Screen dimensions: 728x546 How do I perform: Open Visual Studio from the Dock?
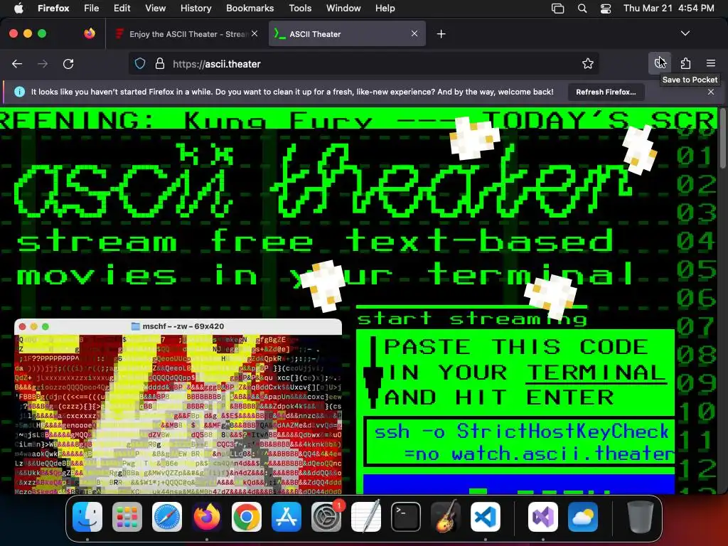pos(542,517)
